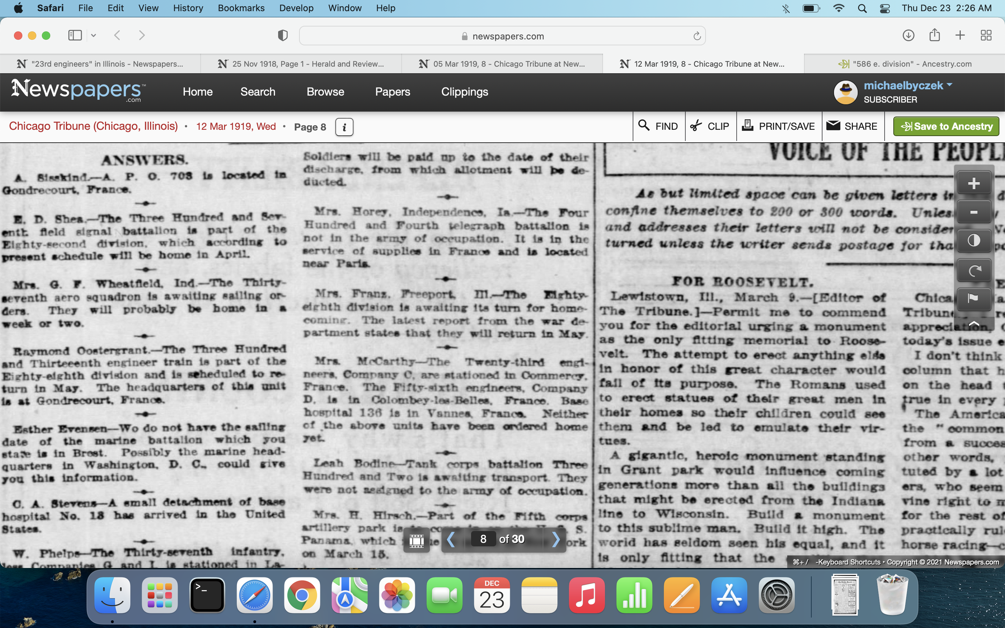The height and width of the screenshot is (628, 1005).
Task: Open the Bookmarks menu
Action: coord(241,8)
